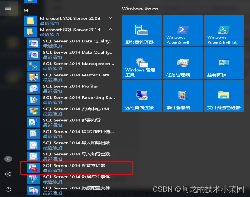Select the letter M section header
The image size is (250, 197).
click(26, 11)
